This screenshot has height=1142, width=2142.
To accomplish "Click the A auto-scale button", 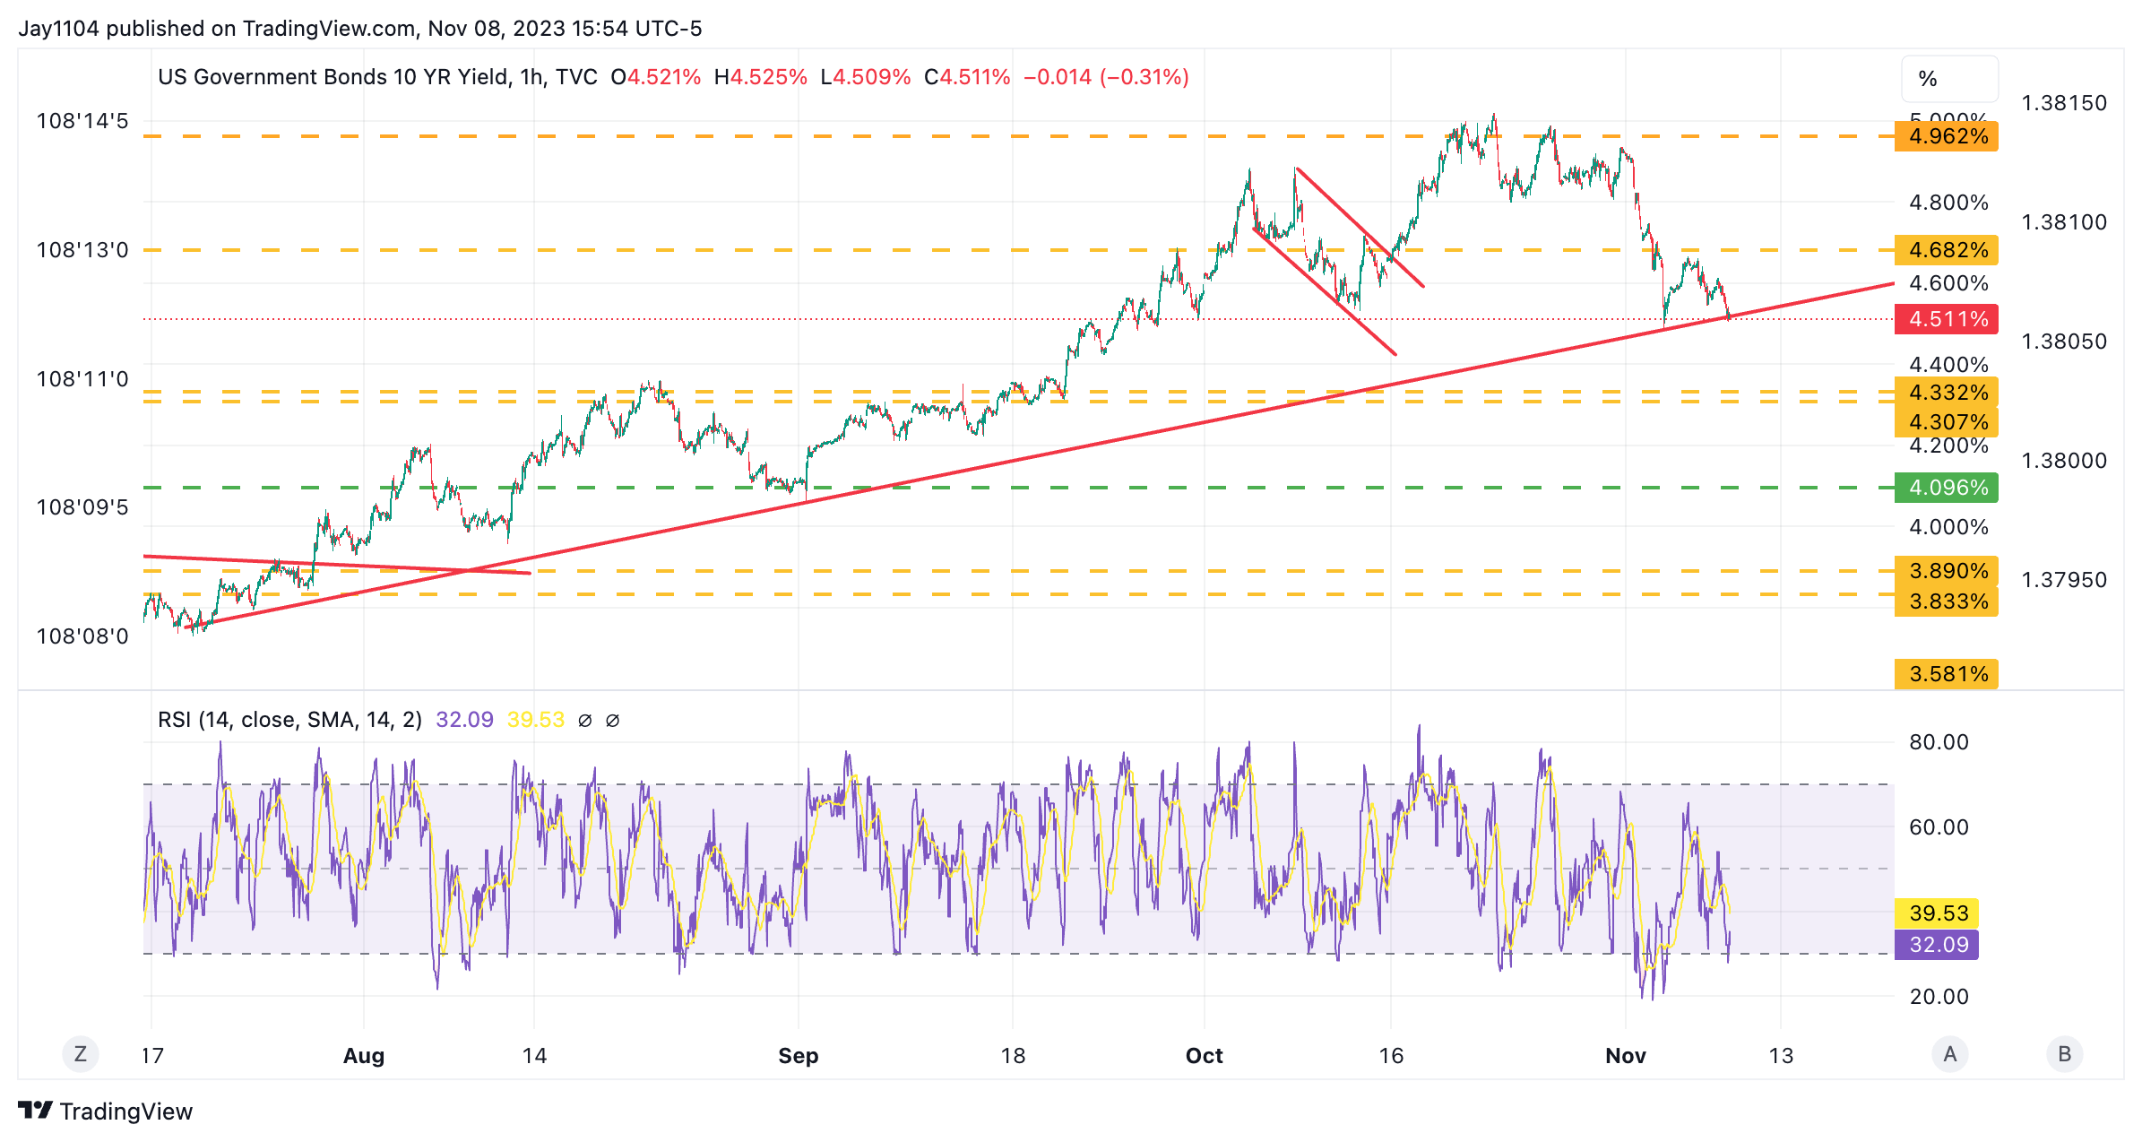I will [x=1950, y=1054].
